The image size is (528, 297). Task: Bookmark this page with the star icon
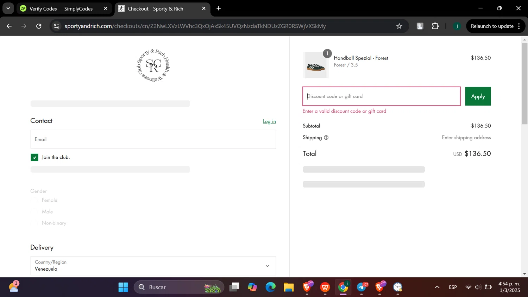point(399,26)
